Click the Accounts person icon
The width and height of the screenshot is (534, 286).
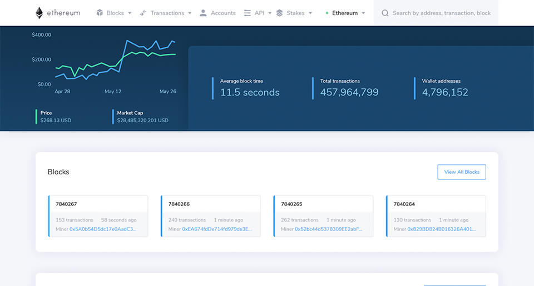click(x=203, y=13)
